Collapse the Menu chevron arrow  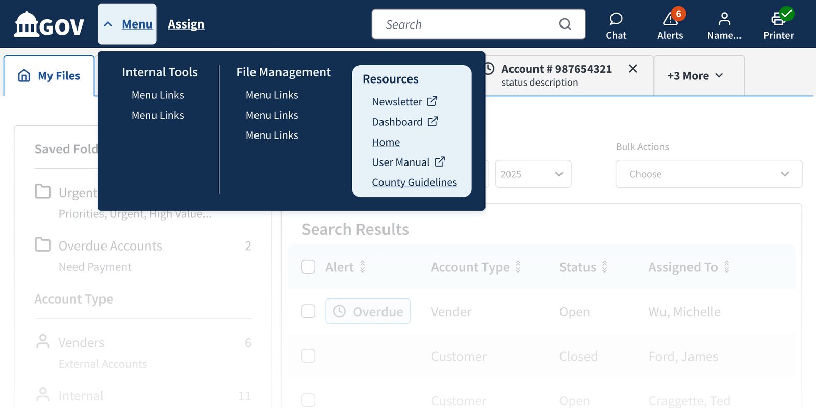(108, 24)
